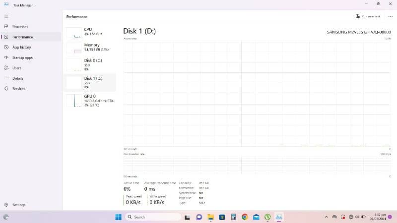Open the Calculator taskbar icon

click(233, 217)
